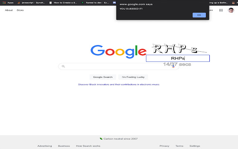Click the magnifier icon in search box

(x=63, y=66)
